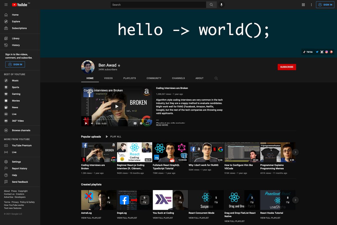Show next Created playlists with arrow
Viewport: 337px width, 225px height.
[295, 200]
